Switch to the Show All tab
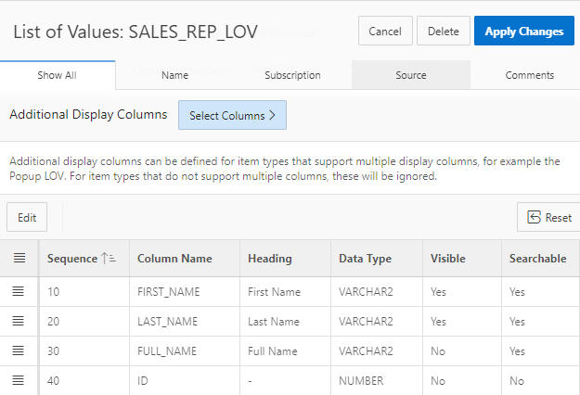Image resolution: width=580 pixels, height=395 pixels. tap(57, 75)
